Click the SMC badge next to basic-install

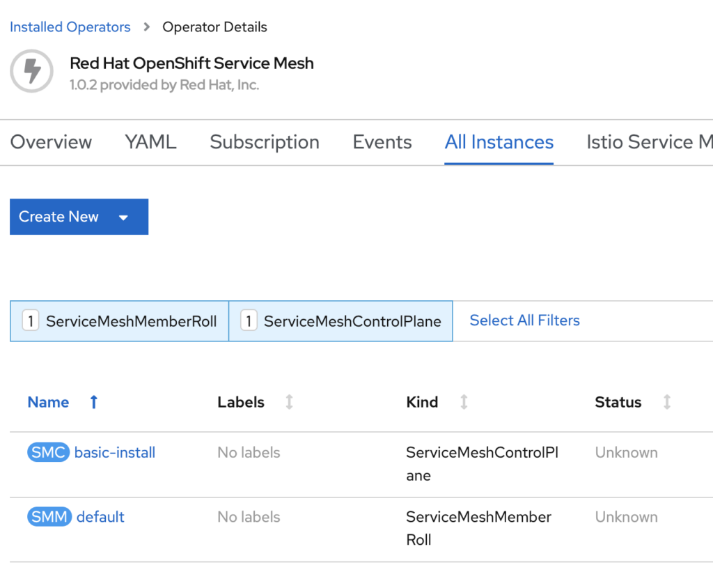click(x=48, y=452)
